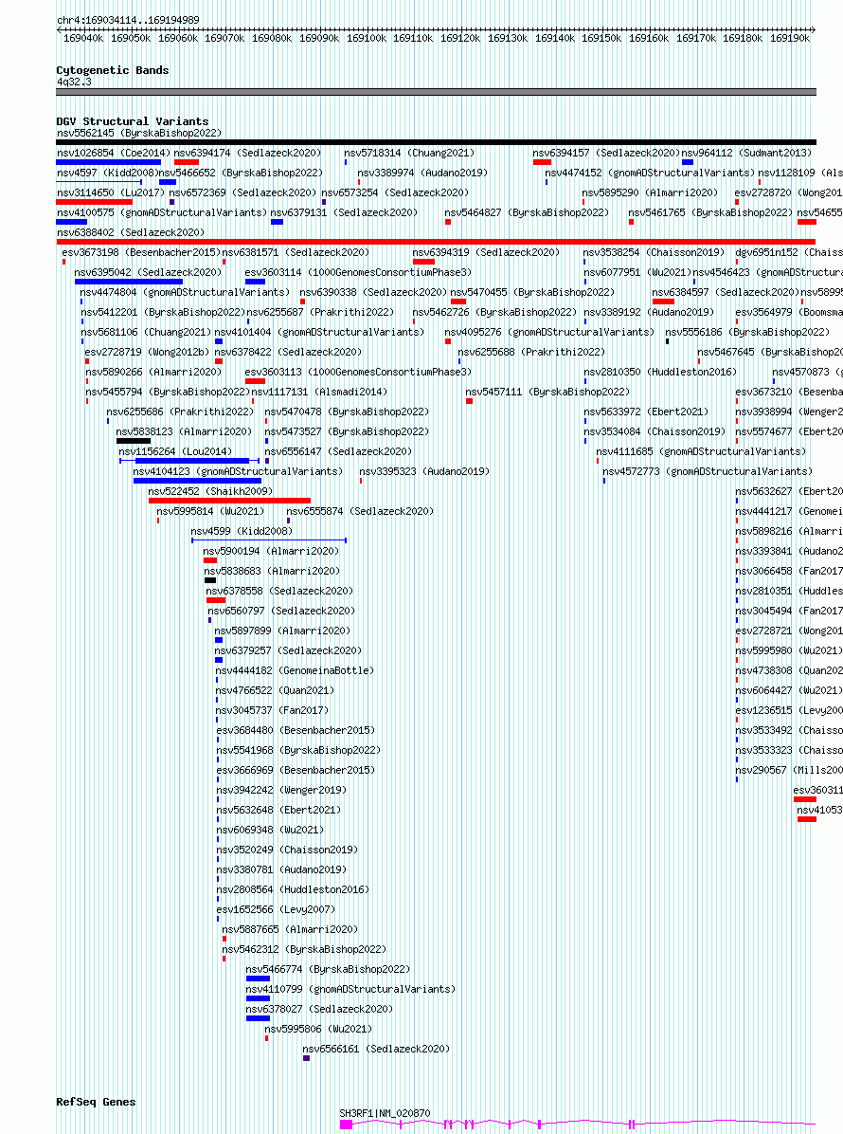Select nsv1117131 (Alsmadi2014) variant

pos(319,392)
